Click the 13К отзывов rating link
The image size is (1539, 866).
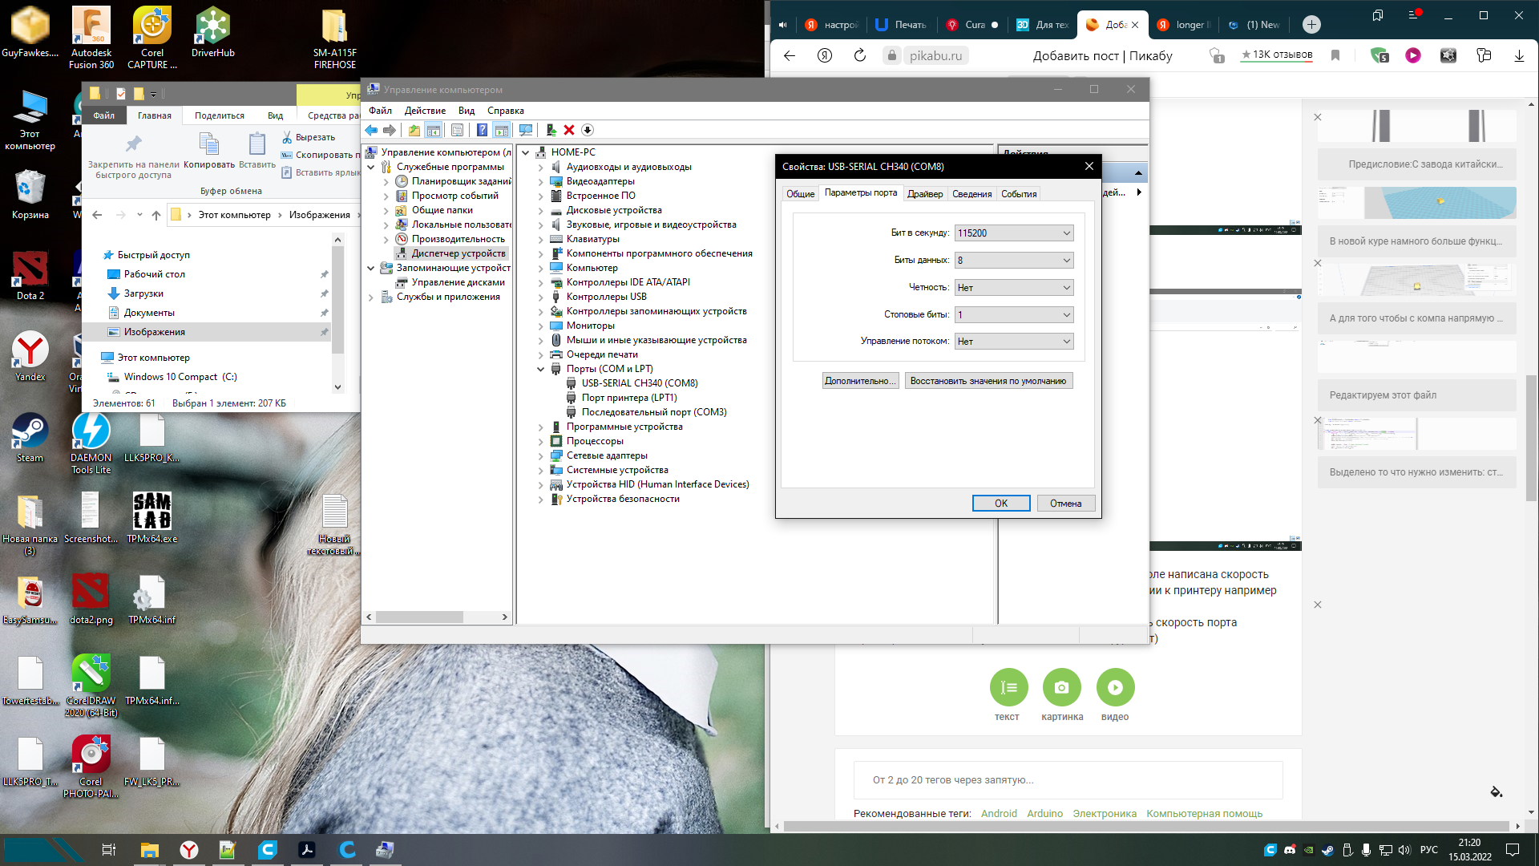point(1277,55)
